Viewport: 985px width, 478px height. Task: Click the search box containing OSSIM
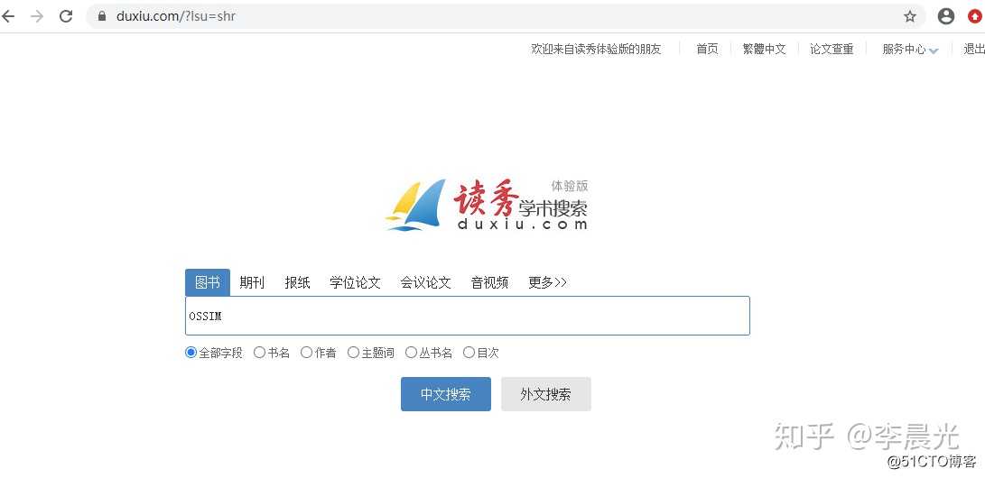coord(468,316)
